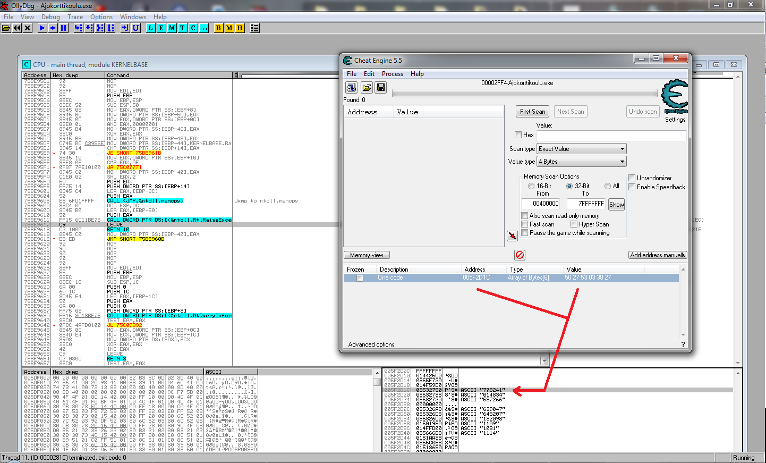
Task: Click the First Scan button
Action: coord(532,112)
